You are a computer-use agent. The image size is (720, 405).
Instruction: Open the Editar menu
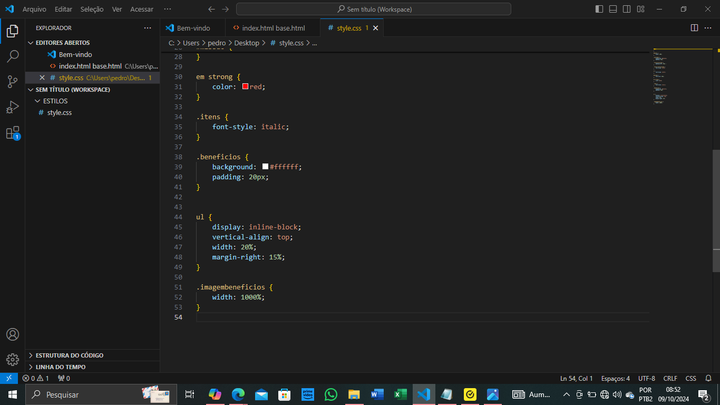pyautogui.click(x=63, y=9)
